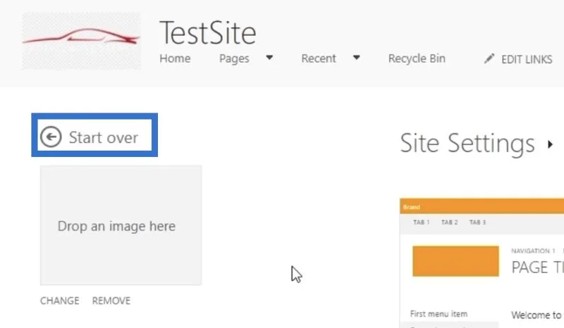Expand the Recent dropdown arrow
The width and height of the screenshot is (564, 328).
[x=357, y=58]
